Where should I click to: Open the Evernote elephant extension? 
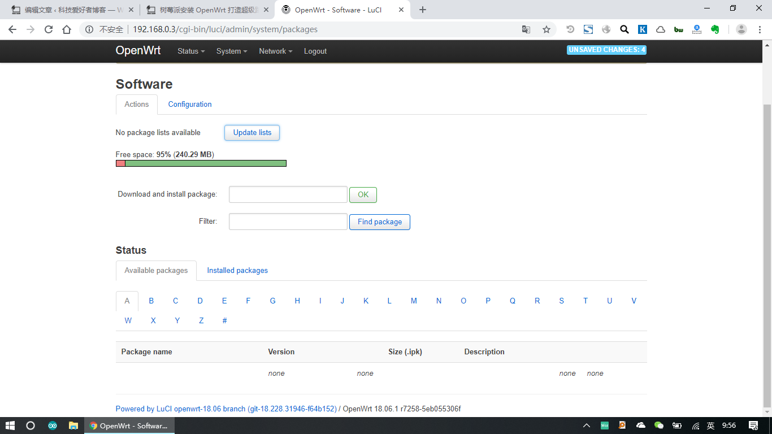point(715,29)
